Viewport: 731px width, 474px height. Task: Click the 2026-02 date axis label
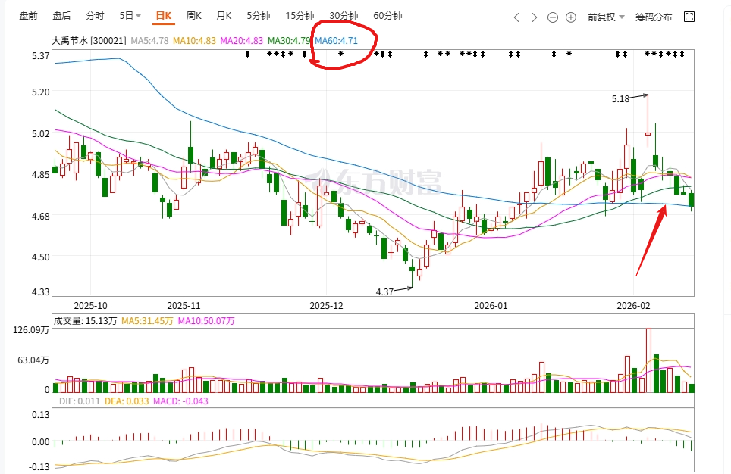tap(634, 306)
